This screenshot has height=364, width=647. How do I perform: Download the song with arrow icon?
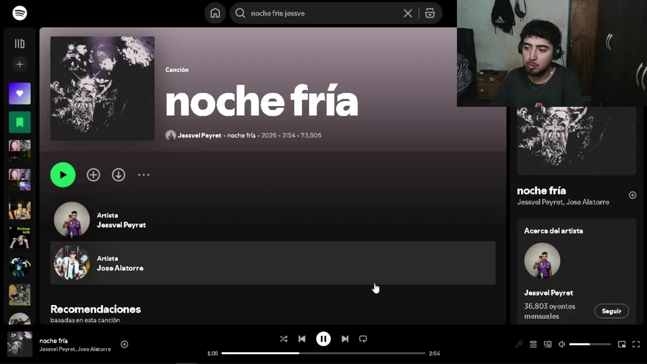[118, 175]
